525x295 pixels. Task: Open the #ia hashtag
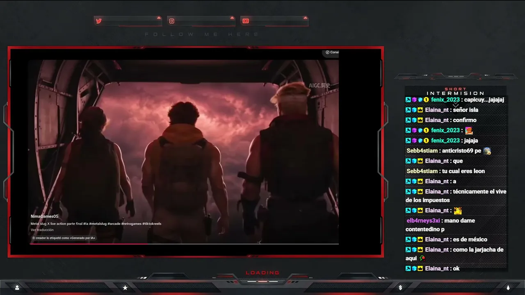point(86,224)
